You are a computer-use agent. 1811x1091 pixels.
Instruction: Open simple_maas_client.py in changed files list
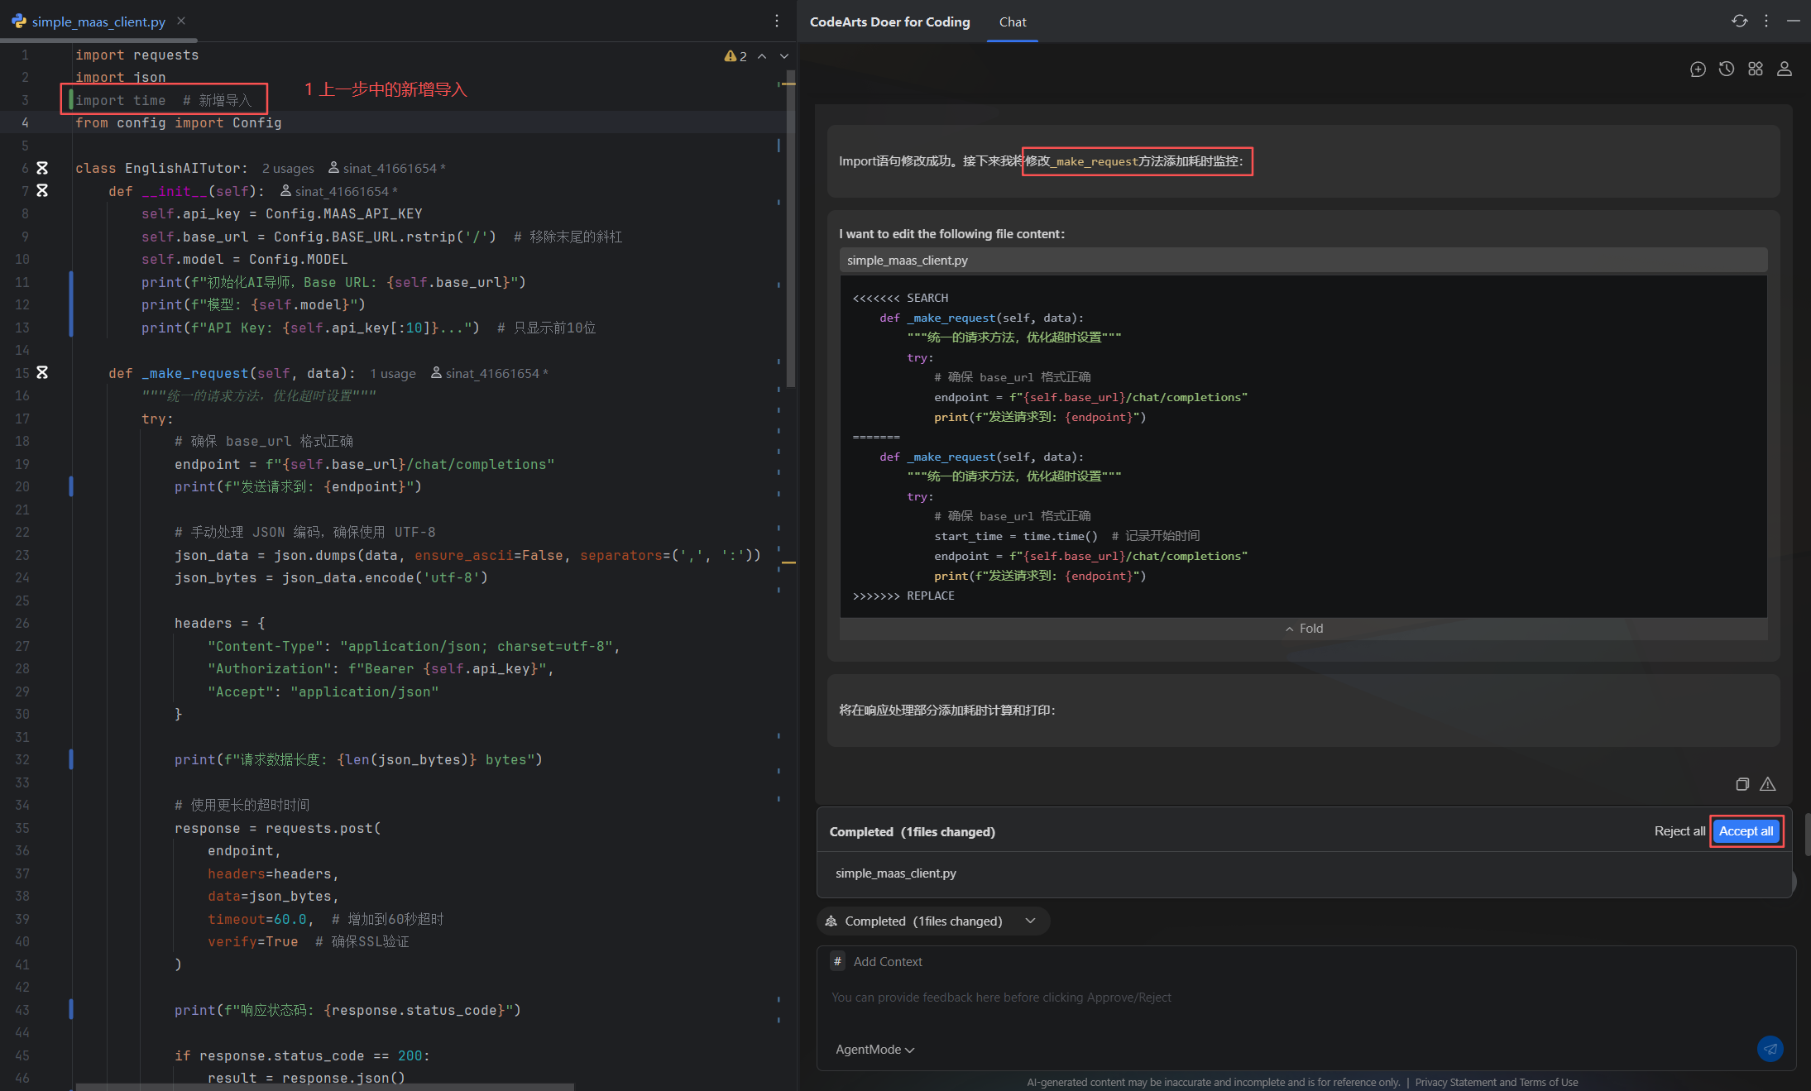tap(895, 873)
